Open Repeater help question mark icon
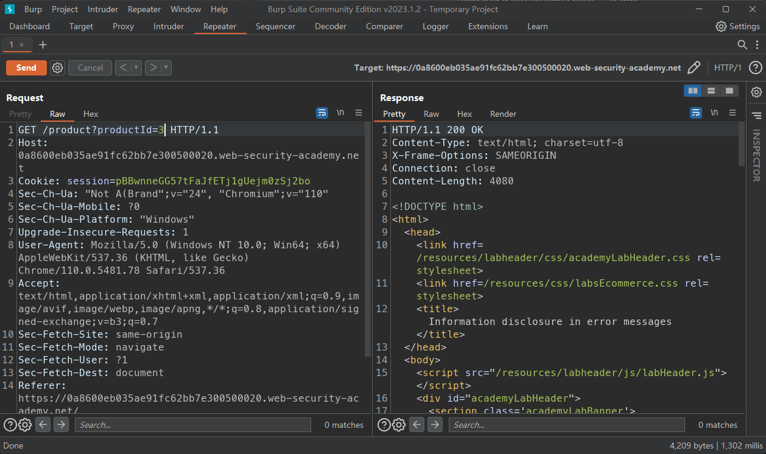 tap(755, 68)
